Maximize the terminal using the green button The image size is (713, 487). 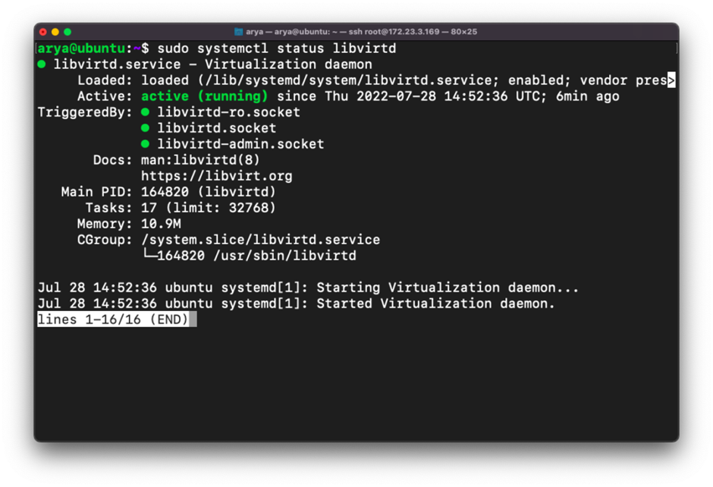pos(68,32)
